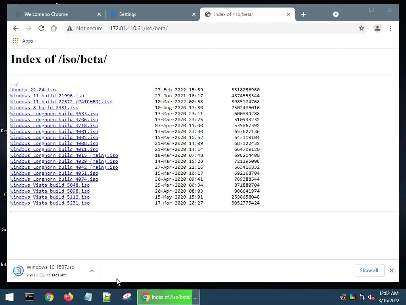The width and height of the screenshot is (406, 305).
Task: Download Ubuntu_22.04.iso
Action: (x=33, y=90)
